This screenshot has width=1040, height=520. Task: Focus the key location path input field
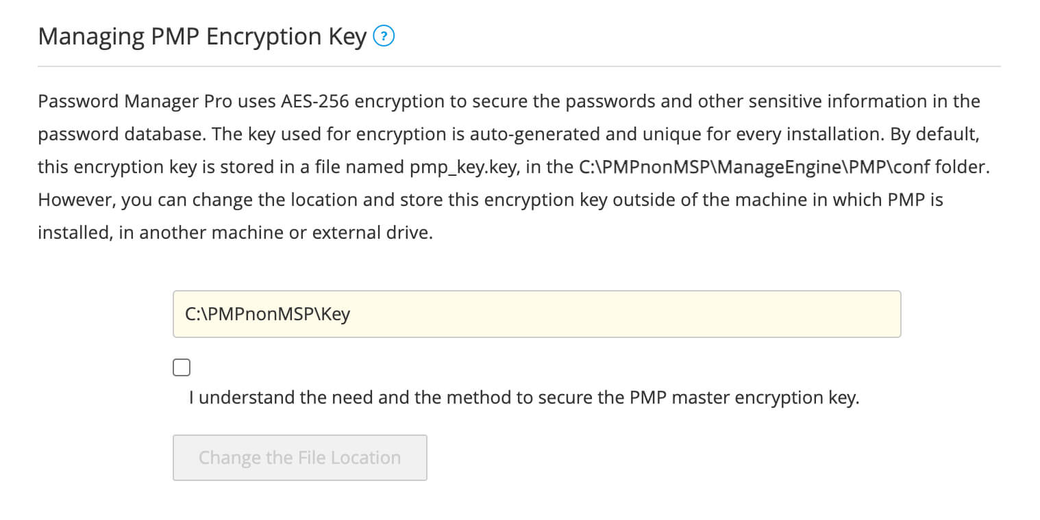[x=536, y=314]
